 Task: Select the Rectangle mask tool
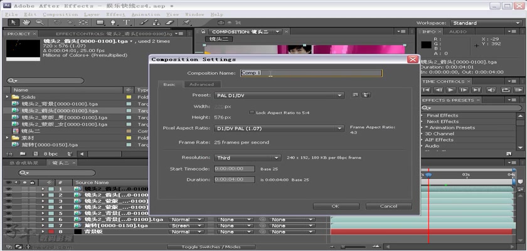tap(100, 23)
